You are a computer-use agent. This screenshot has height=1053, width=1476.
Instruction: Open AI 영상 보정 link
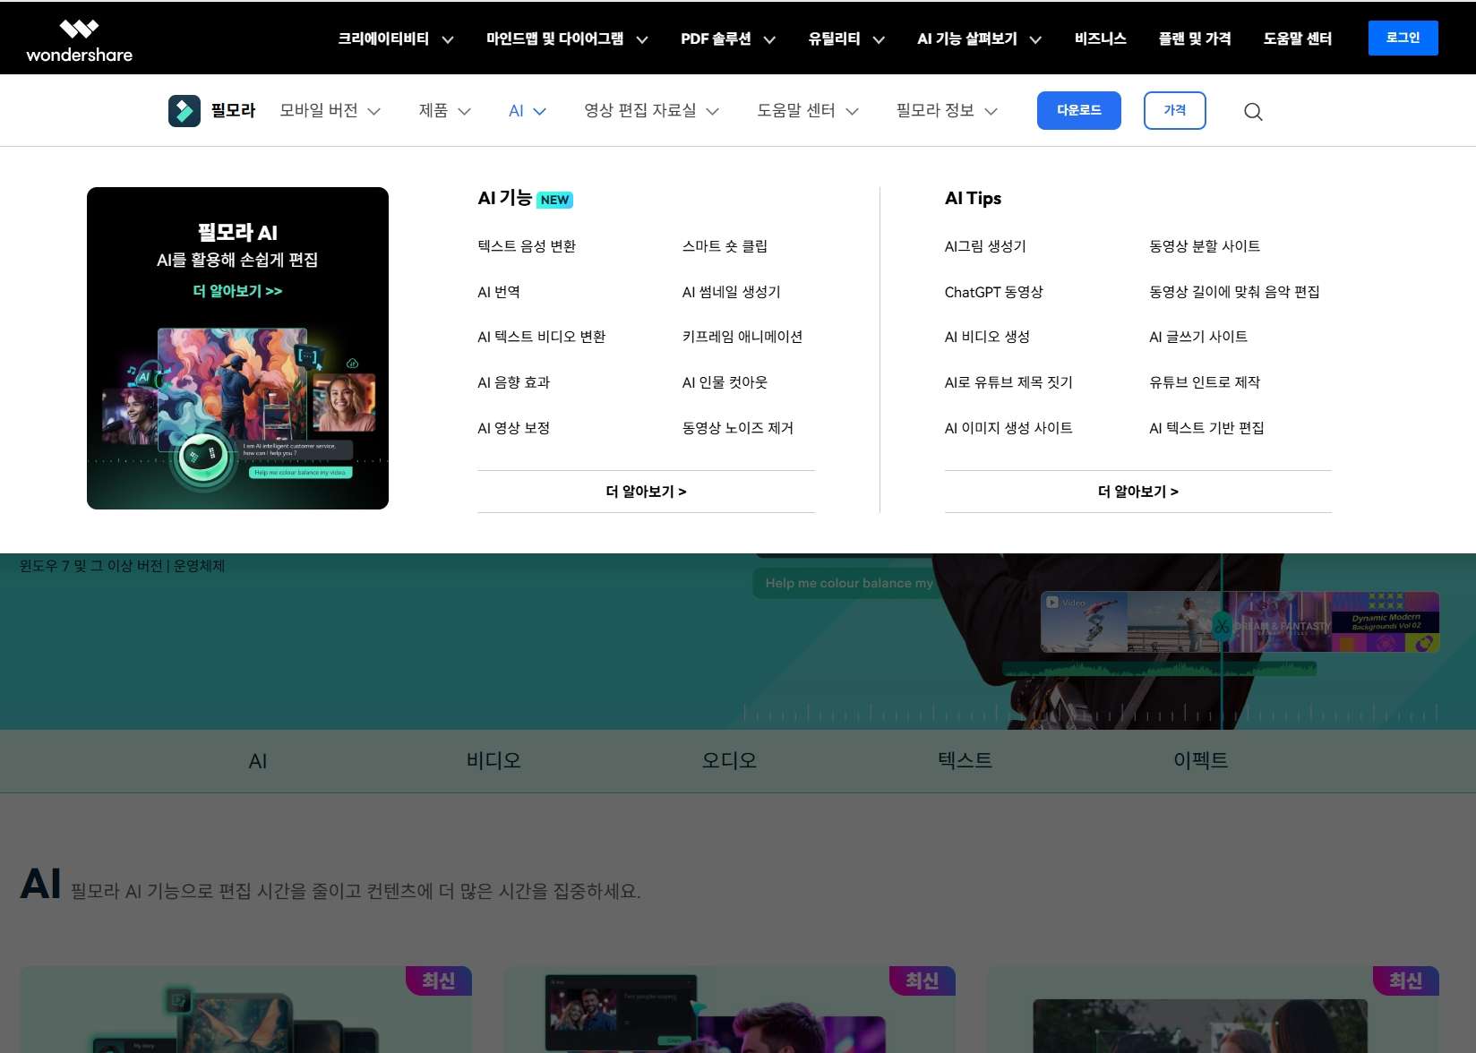[x=514, y=428]
